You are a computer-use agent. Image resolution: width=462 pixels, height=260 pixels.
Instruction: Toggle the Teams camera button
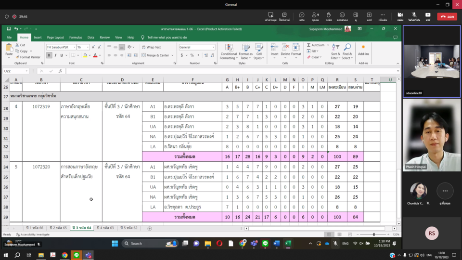tap(400, 16)
